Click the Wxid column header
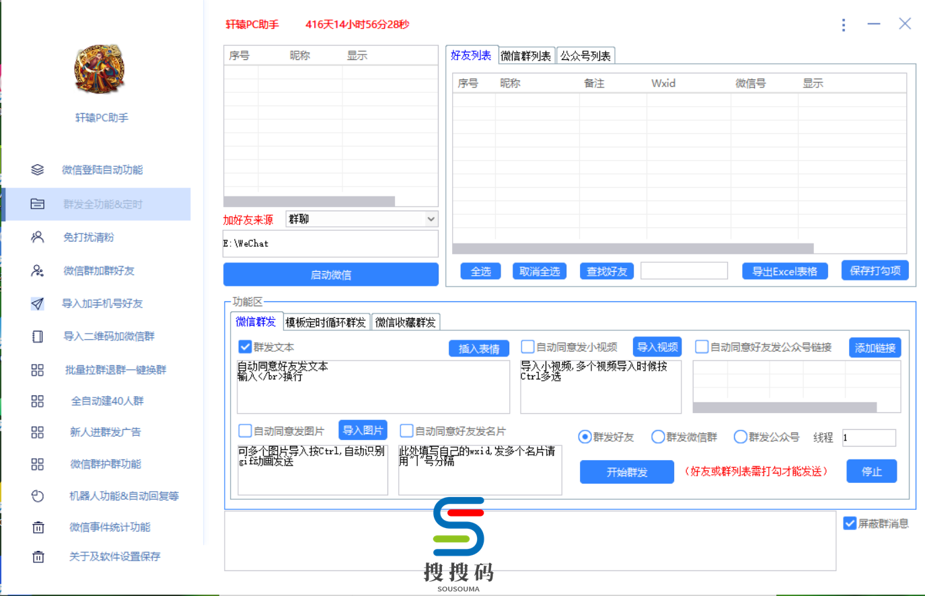The height and width of the screenshot is (596, 925). click(x=663, y=83)
